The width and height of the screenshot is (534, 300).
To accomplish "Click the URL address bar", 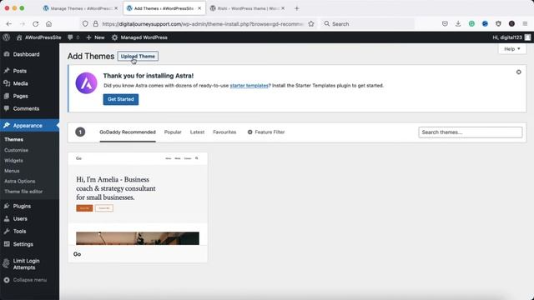I will tap(202, 24).
